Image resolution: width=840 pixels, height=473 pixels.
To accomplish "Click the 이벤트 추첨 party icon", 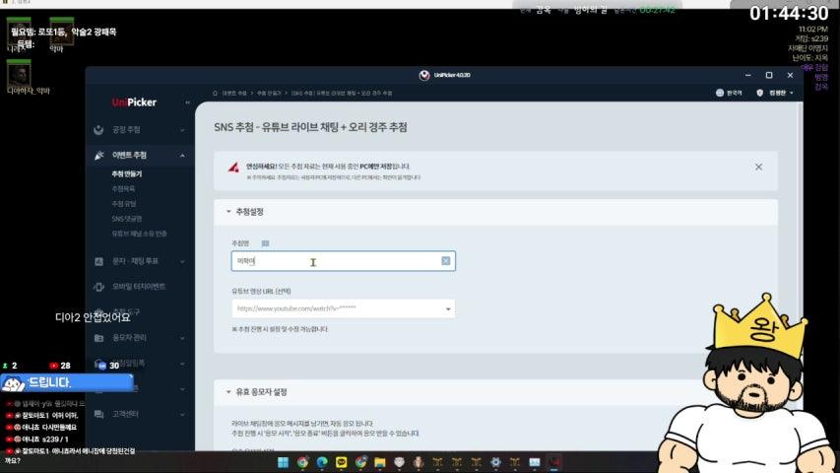I will [x=99, y=155].
